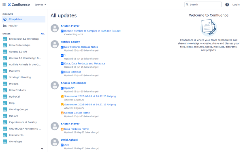
Task: Click page icon beside OpenAPI
Action: tap(62, 88)
